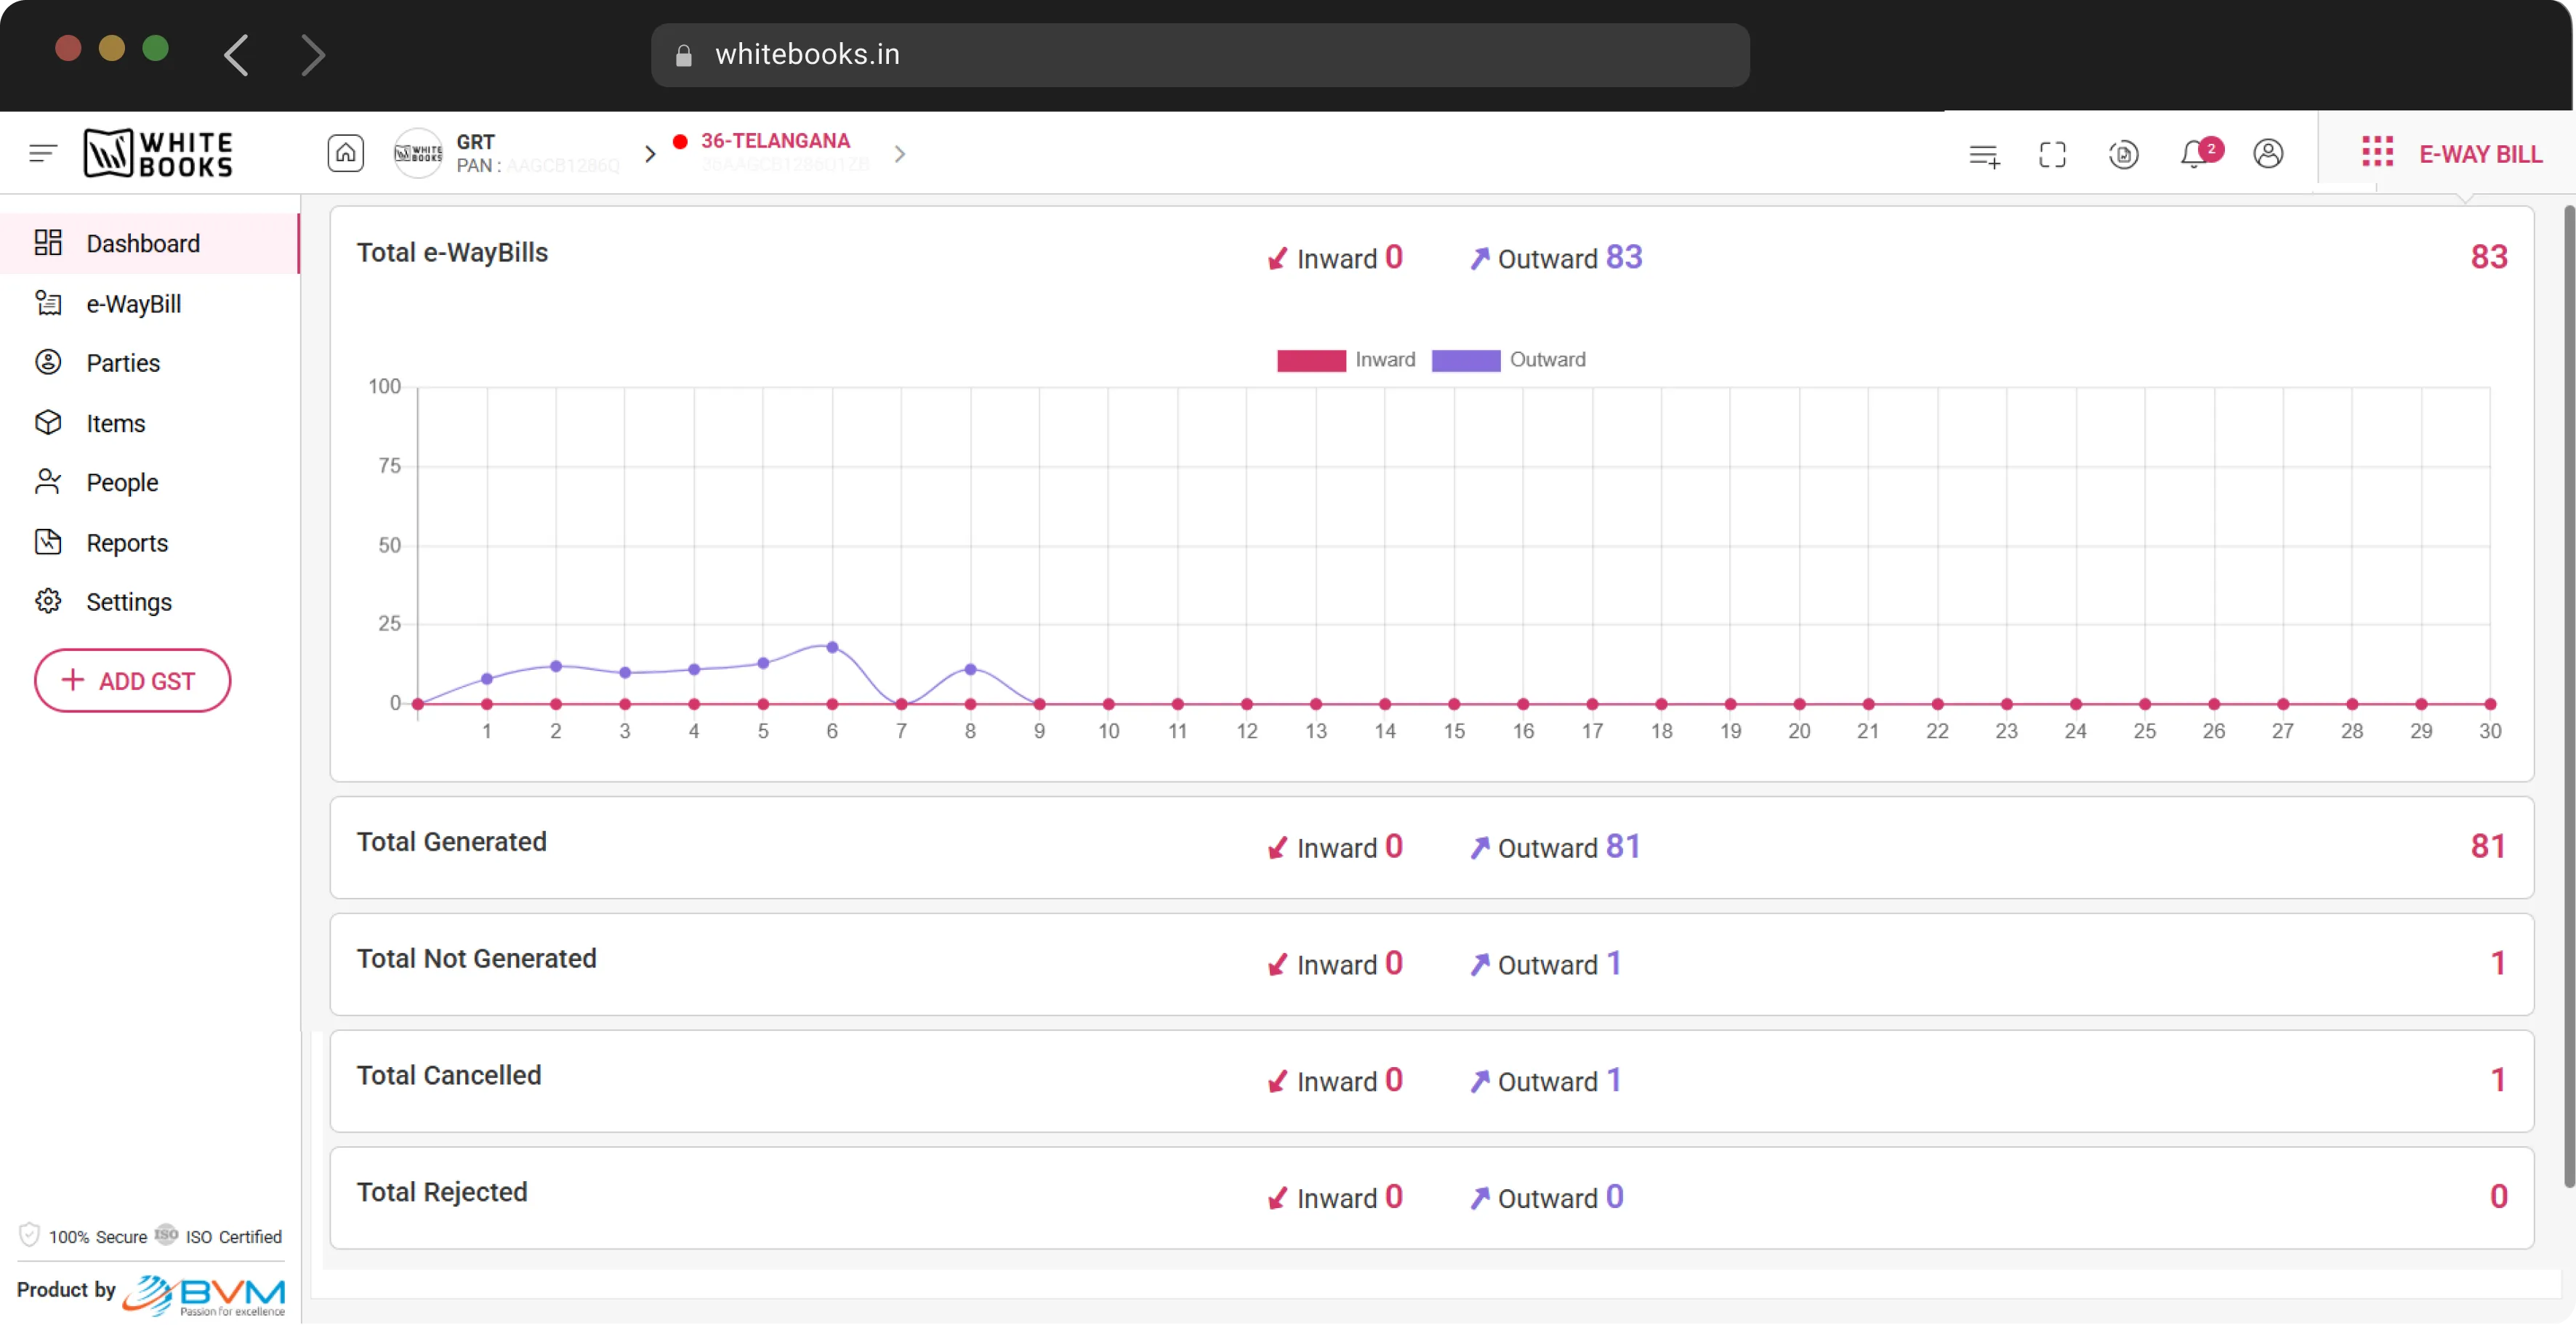Image resolution: width=2576 pixels, height=1325 pixels.
Task: Open the apps grid icon
Action: pyautogui.click(x=2377, y=153)
